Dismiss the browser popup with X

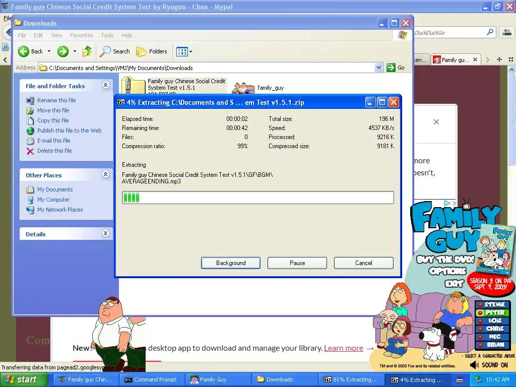click(436, 122)
